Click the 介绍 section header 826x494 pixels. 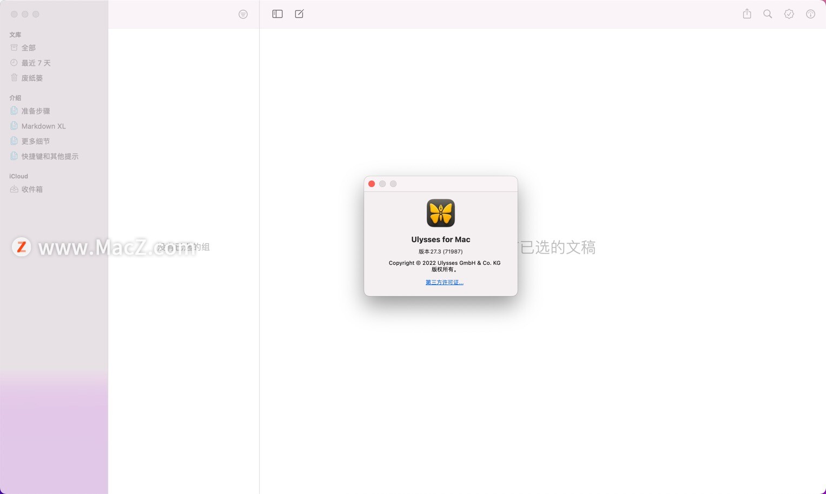[15, 98]
